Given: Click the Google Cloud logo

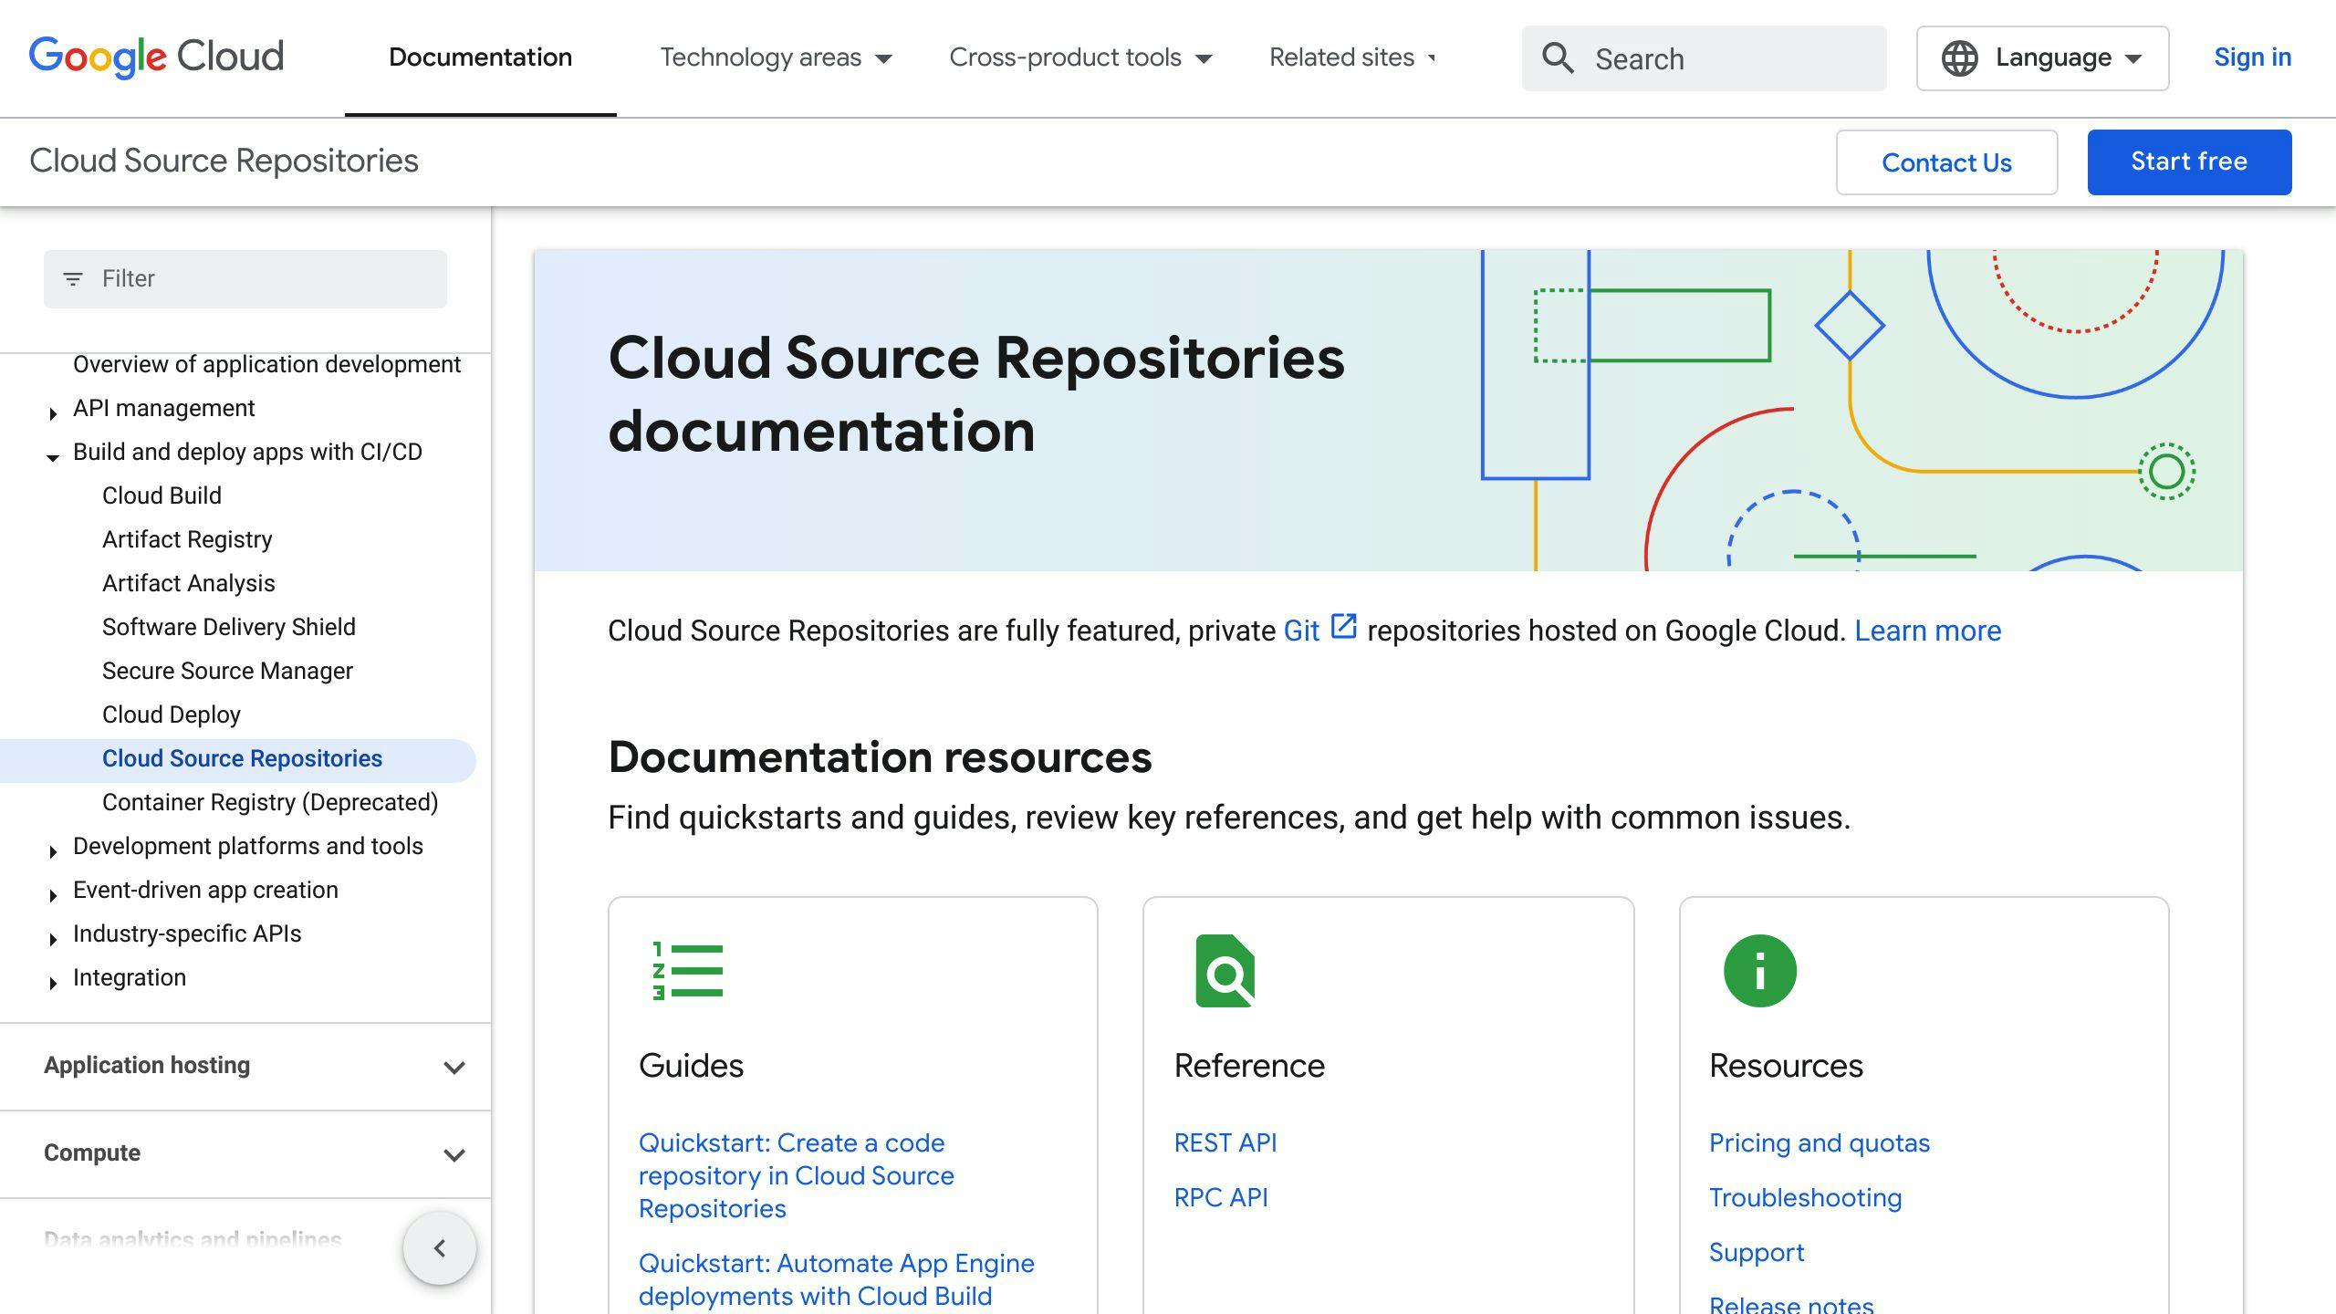Looking at the screenshot, I should coord(156,57).
